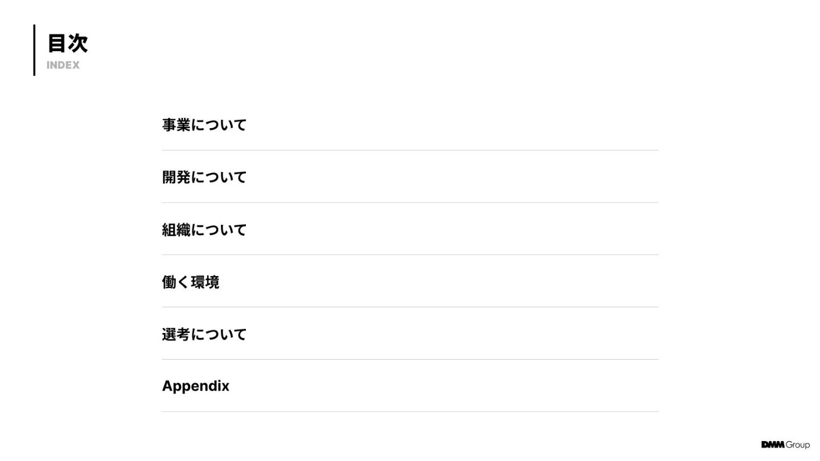820x461 pixels.
Task: Click the word Group in the footer logo
Action: click(798, 445)
